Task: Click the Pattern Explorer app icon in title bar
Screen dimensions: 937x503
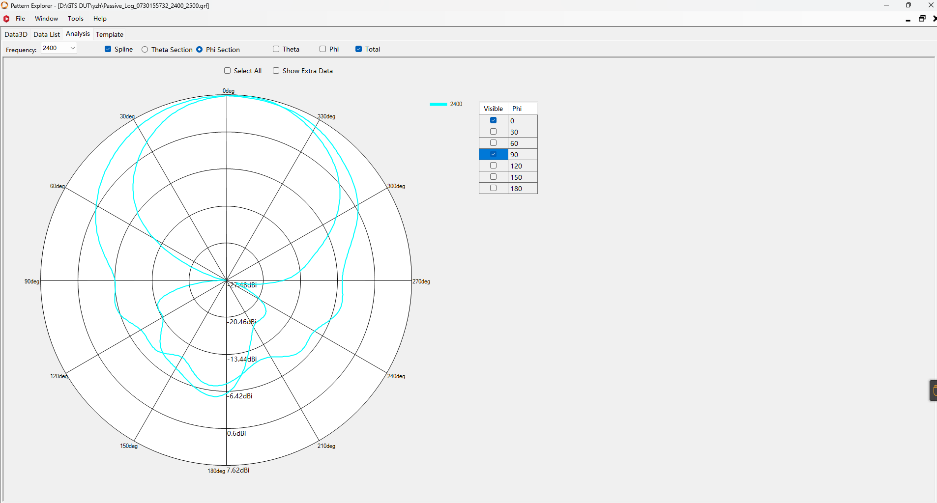Action: pyautogui.click(x=5, y=5)
